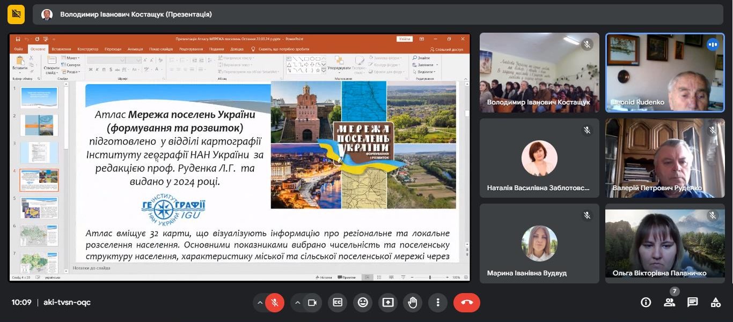This screenshot has width=733, height=322.
Task: Unmute the microphone
Action: pyautogui.click(x=275, y=303)
